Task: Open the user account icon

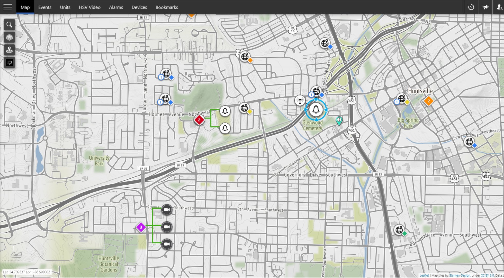Action: tap(499, 7)
